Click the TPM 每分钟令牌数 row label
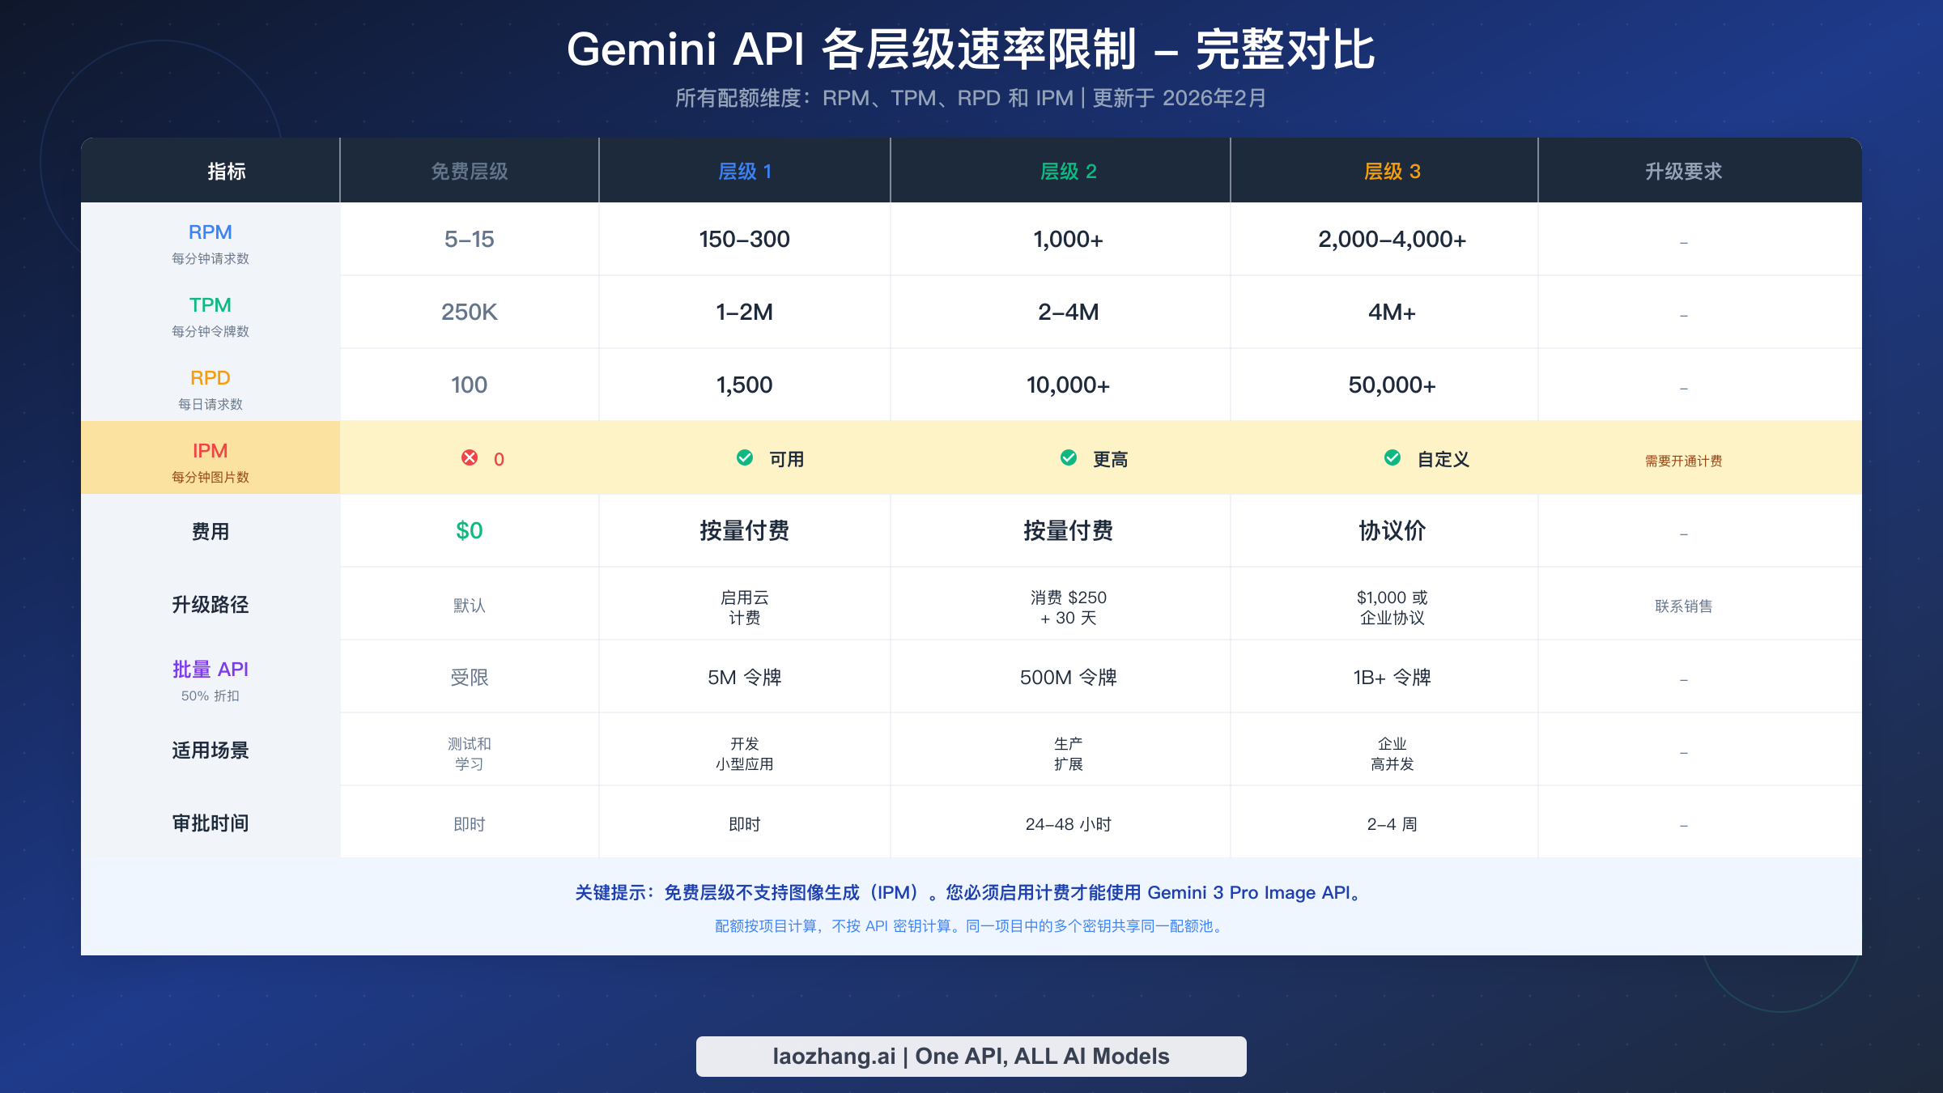 coord(210,314)
